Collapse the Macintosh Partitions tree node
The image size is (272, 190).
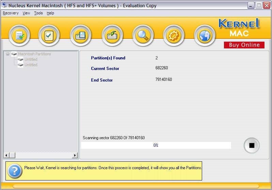(x=7, y=54)
